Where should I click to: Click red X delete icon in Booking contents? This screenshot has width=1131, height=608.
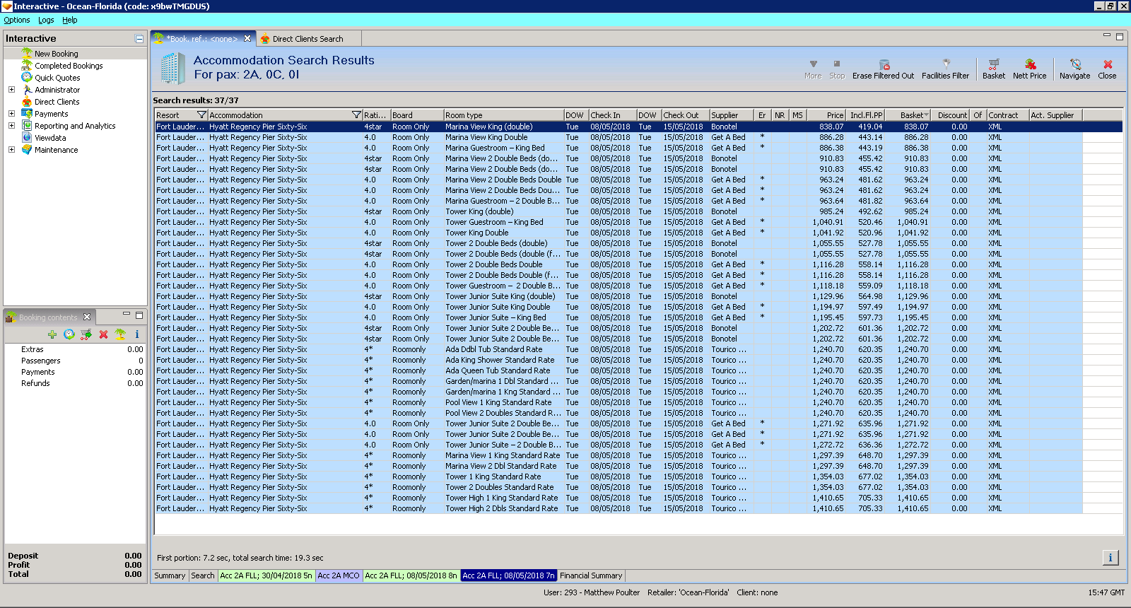tap(103, 334)
